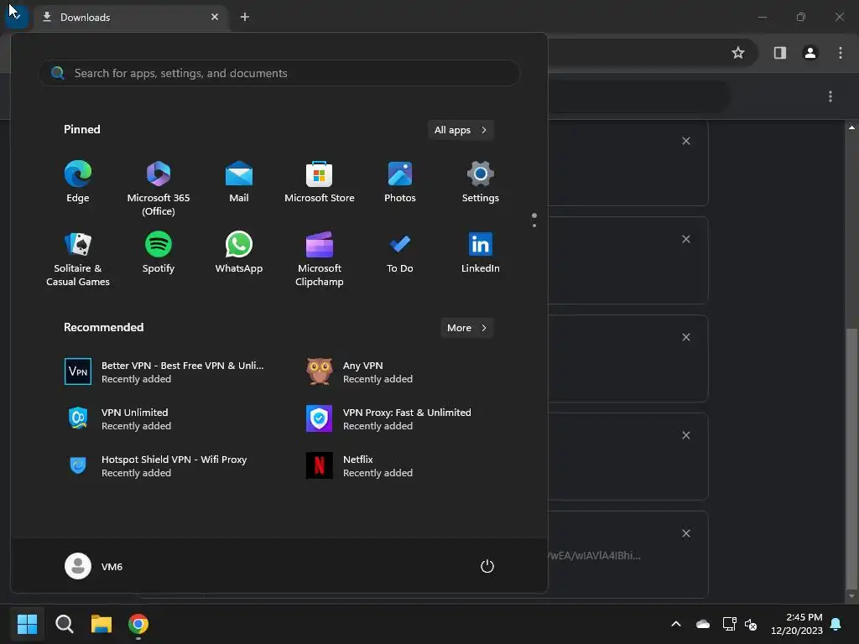
Task: Focus the Start menu search box
Action: (279, 73)
